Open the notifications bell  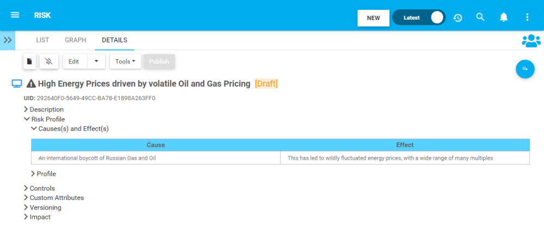tap(504, 17)
